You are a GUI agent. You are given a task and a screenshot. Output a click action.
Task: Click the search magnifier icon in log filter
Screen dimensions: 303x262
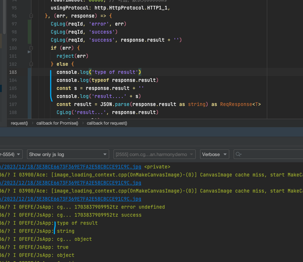238,154
